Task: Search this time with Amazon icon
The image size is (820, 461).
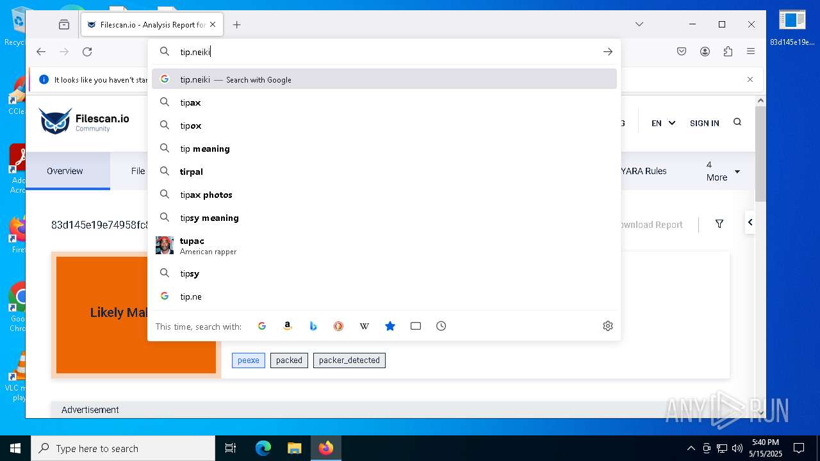Action: [288, 326]
